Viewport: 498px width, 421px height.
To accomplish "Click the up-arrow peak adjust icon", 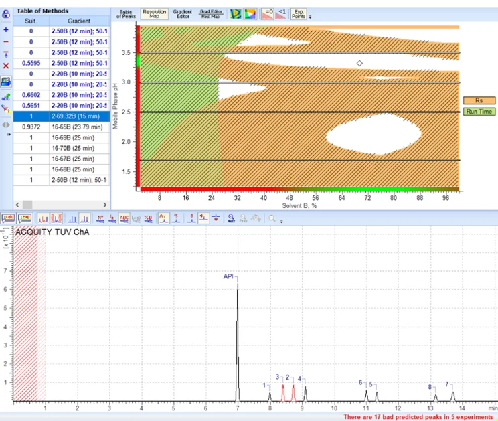I will pyautogui.click(x=191, y=218).
